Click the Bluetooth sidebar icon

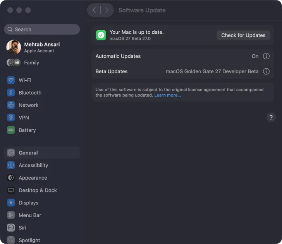pyautogui.click(x=11, y=93)
